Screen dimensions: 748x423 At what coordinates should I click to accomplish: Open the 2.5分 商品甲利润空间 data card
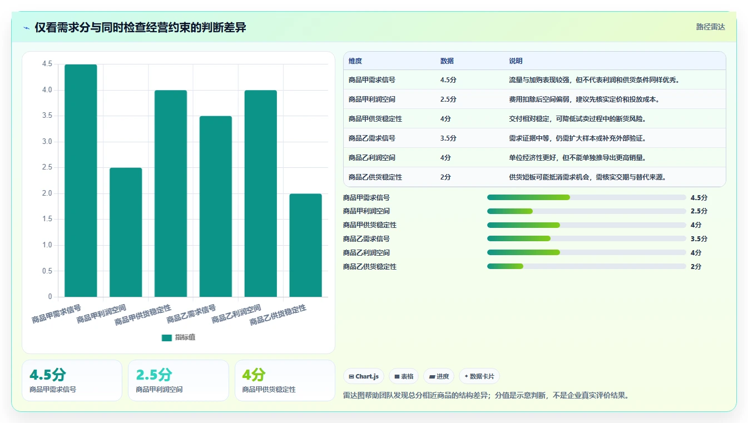179,381
